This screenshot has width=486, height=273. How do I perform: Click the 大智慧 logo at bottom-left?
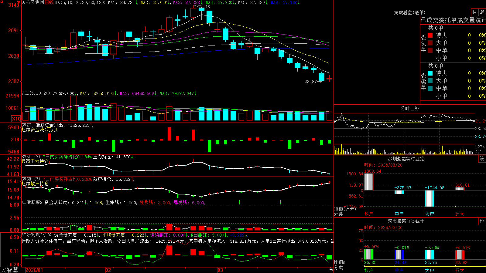9,270
